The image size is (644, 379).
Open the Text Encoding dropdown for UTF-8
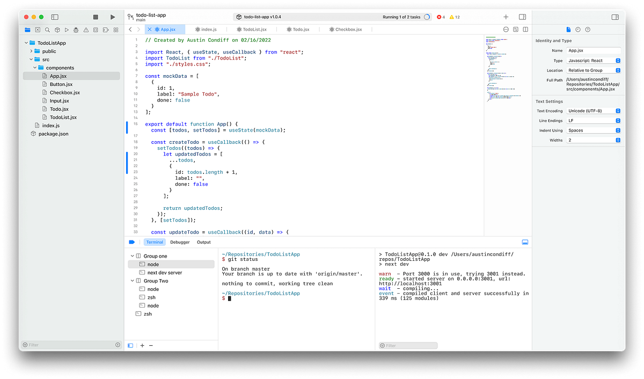click(x=594, y=111)
